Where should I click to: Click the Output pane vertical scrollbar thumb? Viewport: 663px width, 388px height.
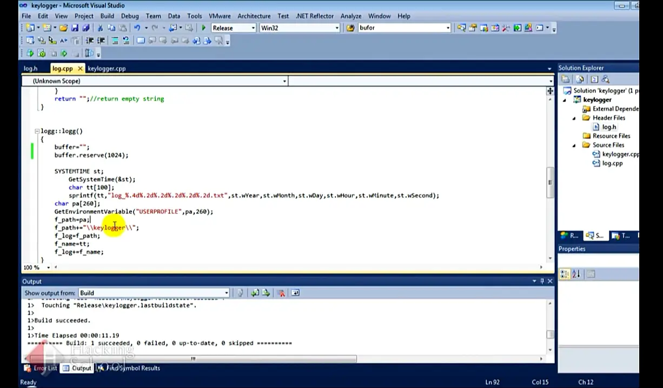click(x=550, y=335)
